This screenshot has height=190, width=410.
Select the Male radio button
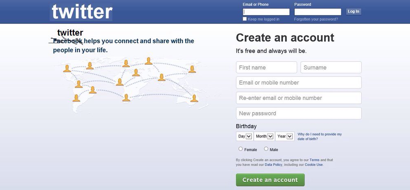[266, 149]
